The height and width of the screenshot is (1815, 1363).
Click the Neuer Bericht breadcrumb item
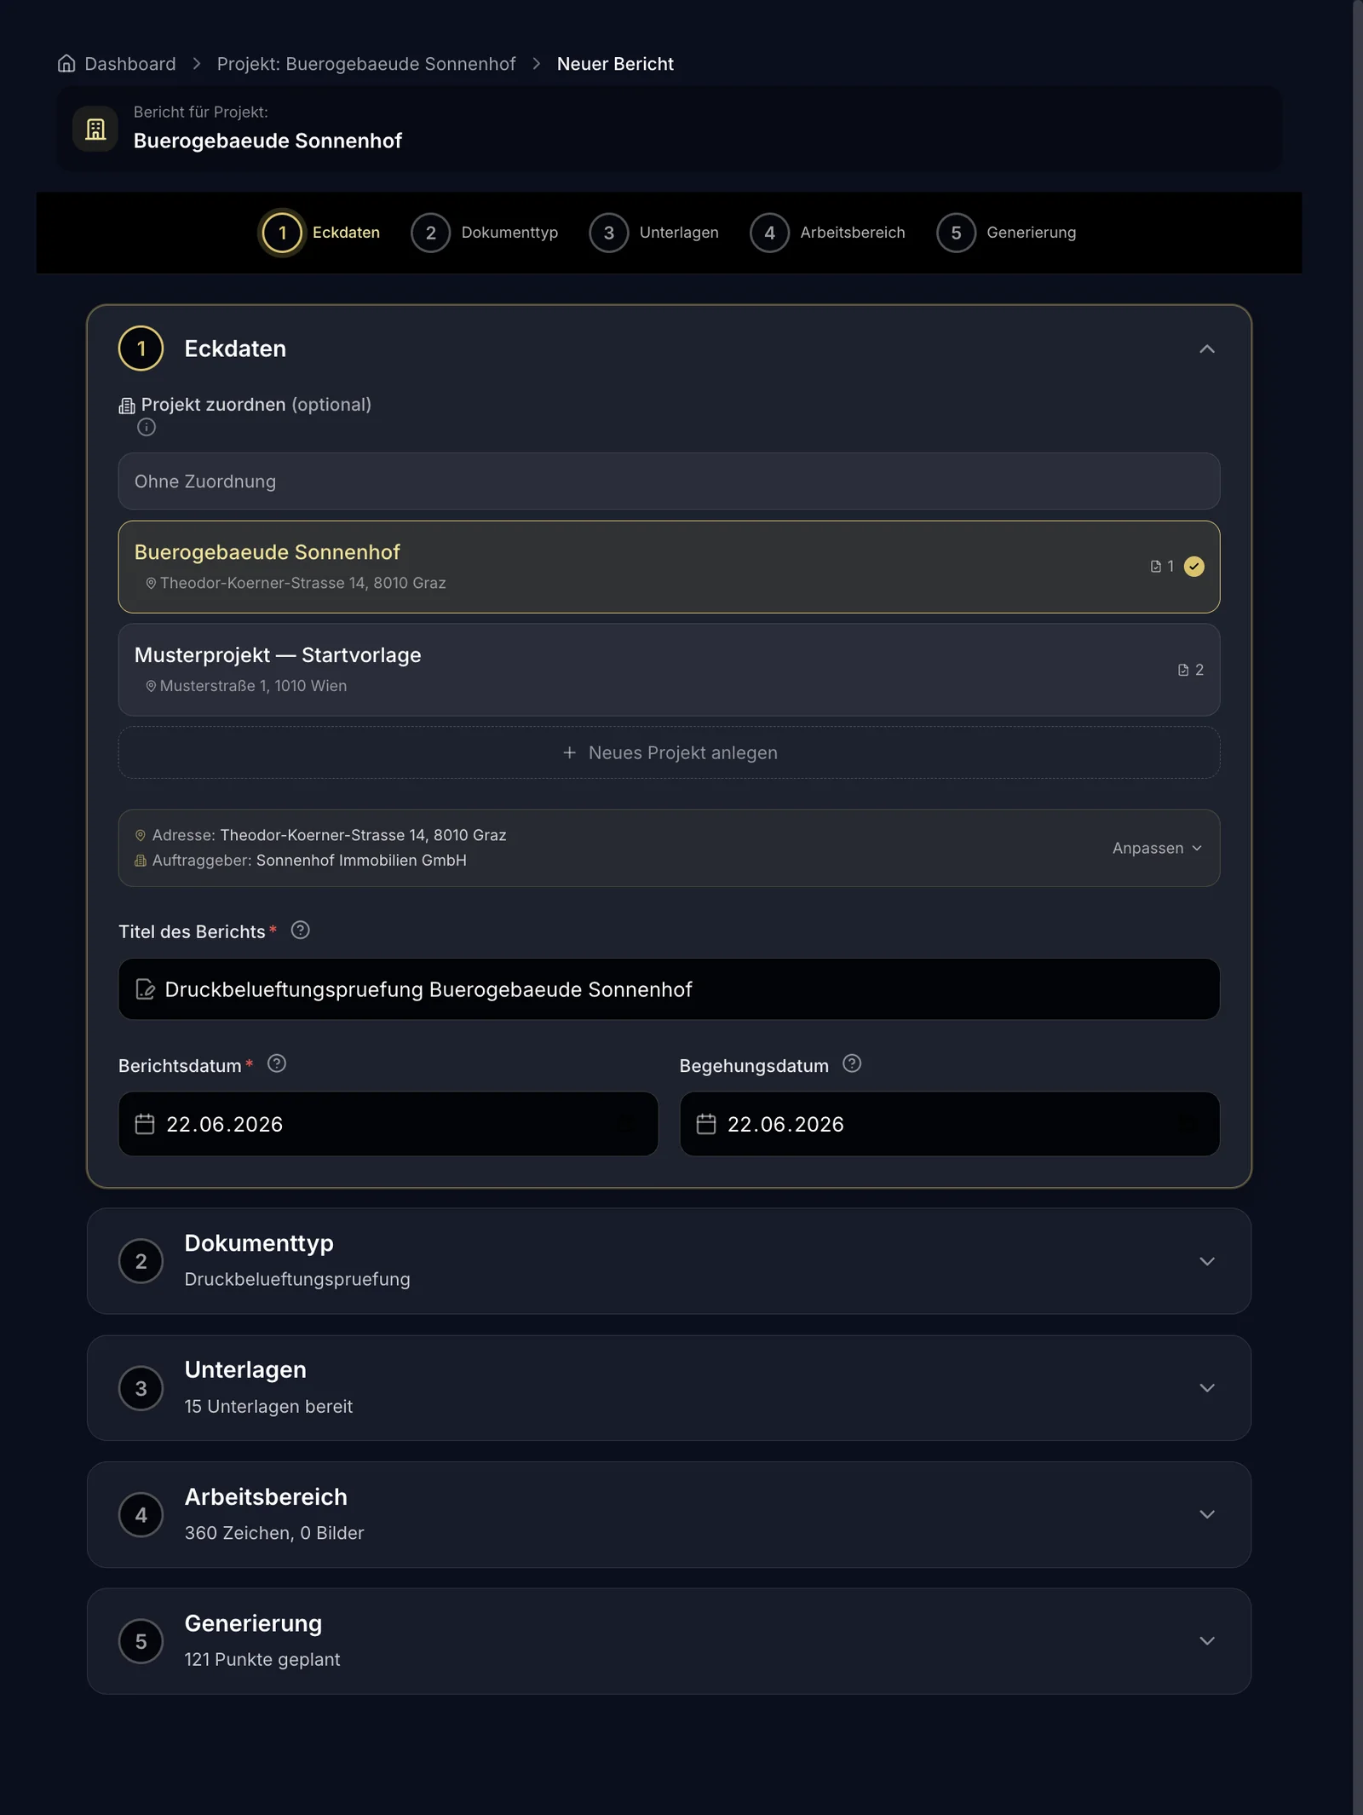(615, 64)
